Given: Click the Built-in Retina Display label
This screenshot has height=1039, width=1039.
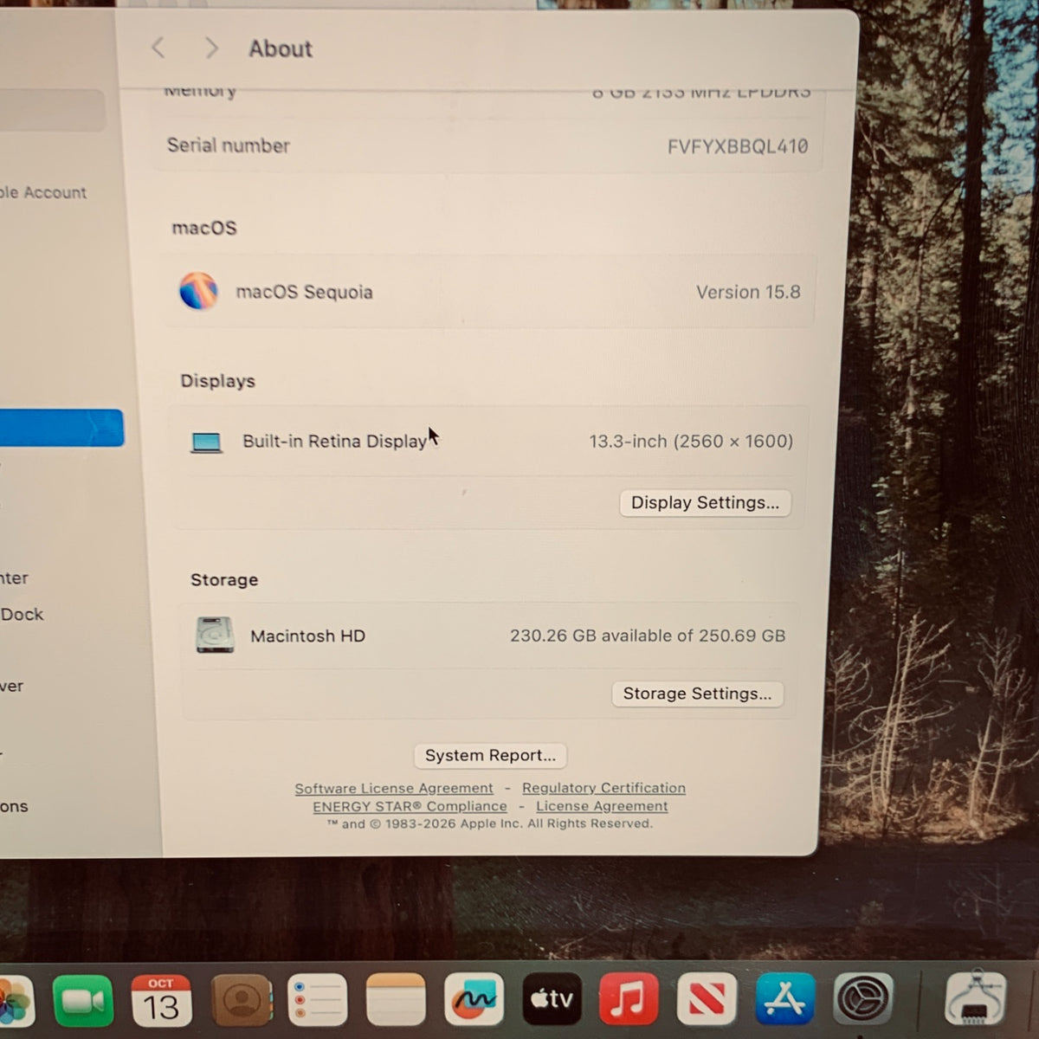Looking at the screenshot, I should point(334,442).
